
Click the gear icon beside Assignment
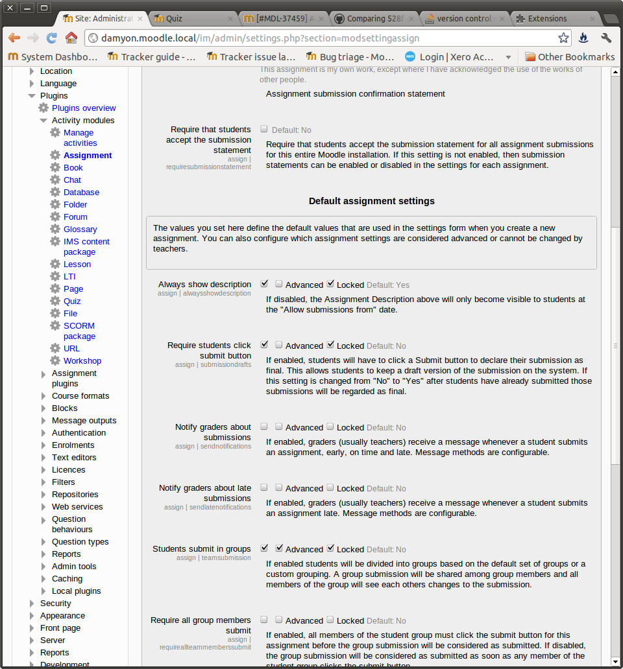click(55, 155)
